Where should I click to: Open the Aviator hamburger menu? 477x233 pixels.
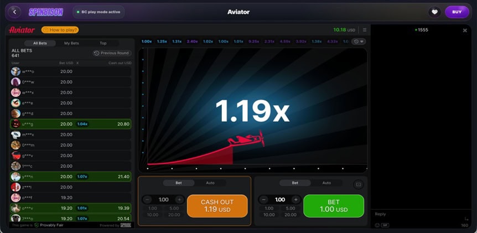tap(365, 30)
